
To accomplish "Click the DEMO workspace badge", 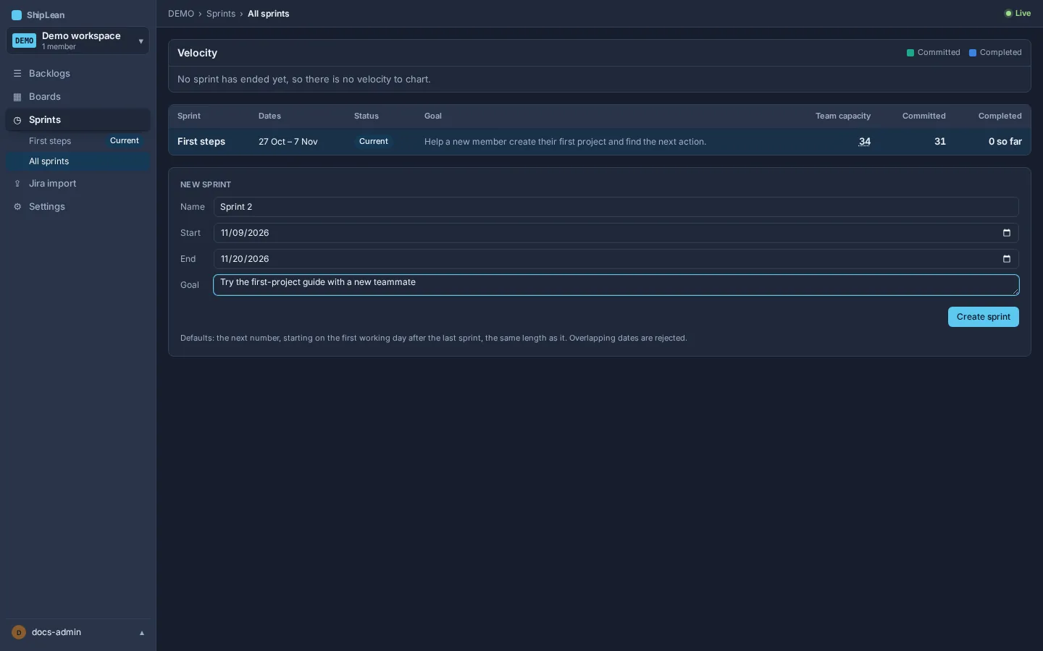I will coord(24,41).
